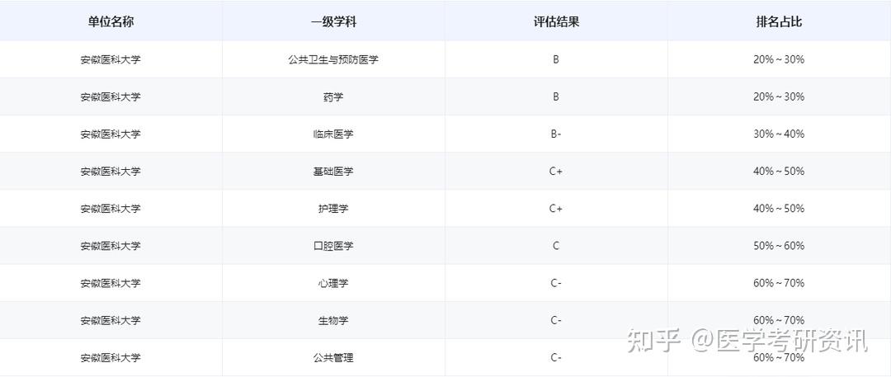Click the 单位名称 column header
891x377 pixels.
click(x=111, y=22)
